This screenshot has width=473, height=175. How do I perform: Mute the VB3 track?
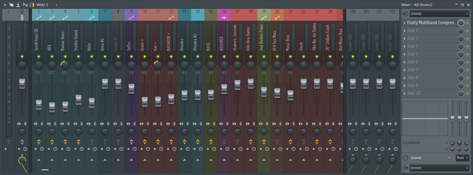pos(52,57)
